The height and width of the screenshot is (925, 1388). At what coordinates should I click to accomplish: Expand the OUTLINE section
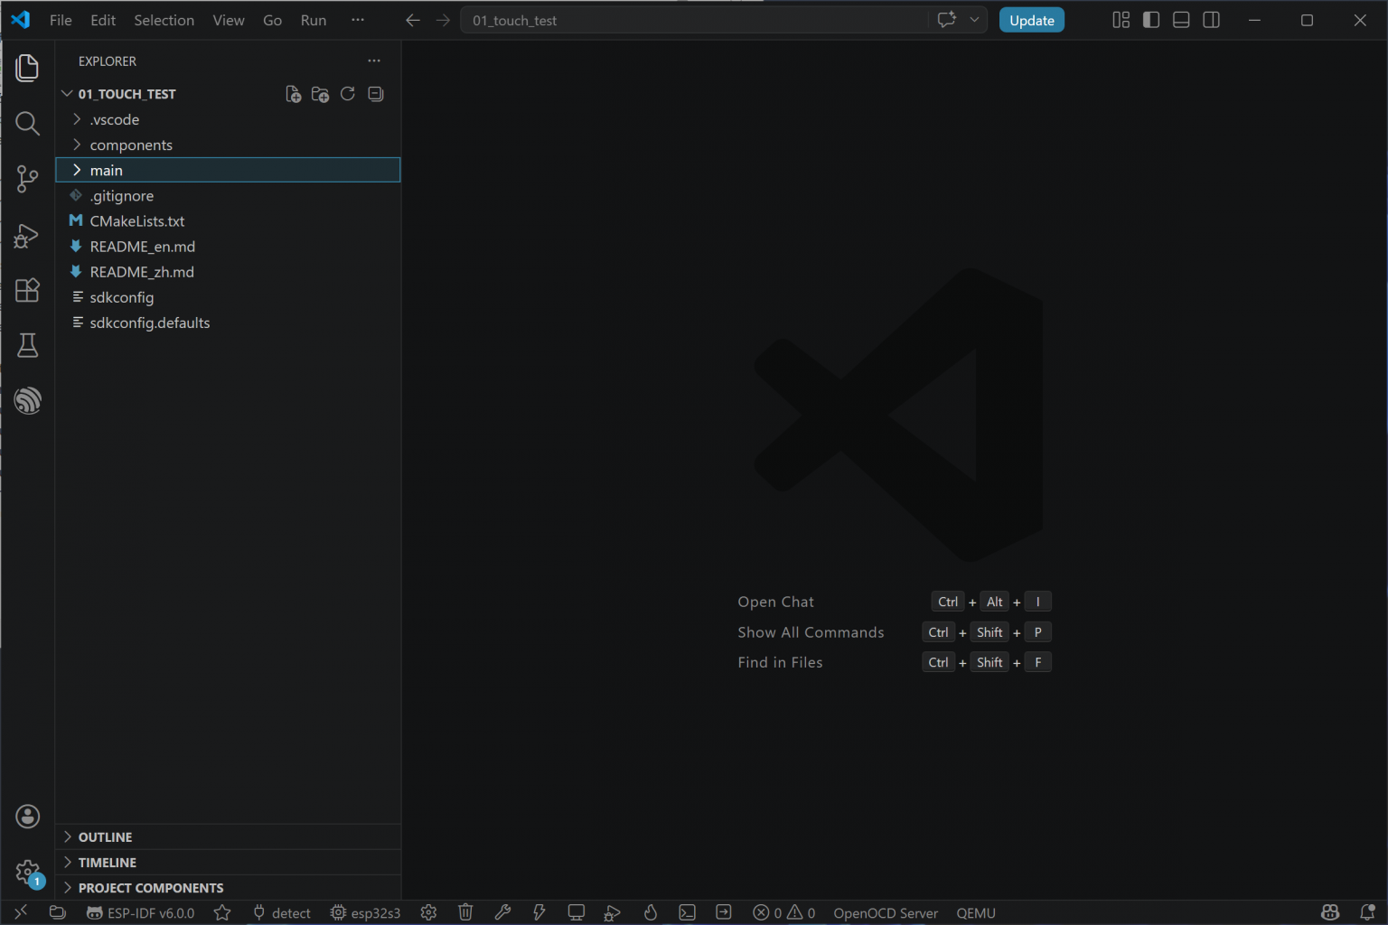[x=105, y=837]
